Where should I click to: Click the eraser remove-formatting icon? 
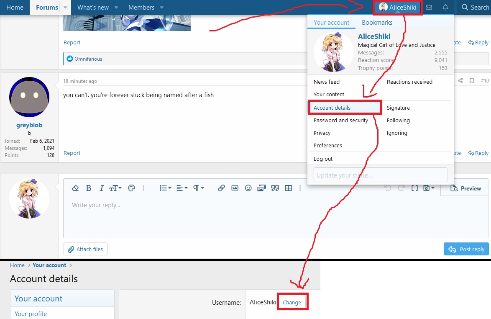[75, 188]
